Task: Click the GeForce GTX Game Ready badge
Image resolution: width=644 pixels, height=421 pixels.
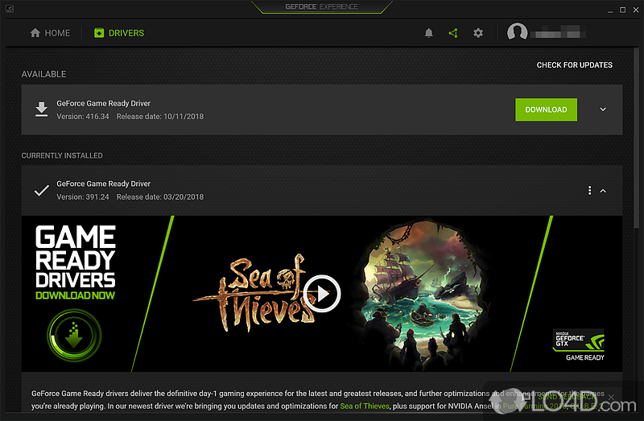Action: point(579,345)
